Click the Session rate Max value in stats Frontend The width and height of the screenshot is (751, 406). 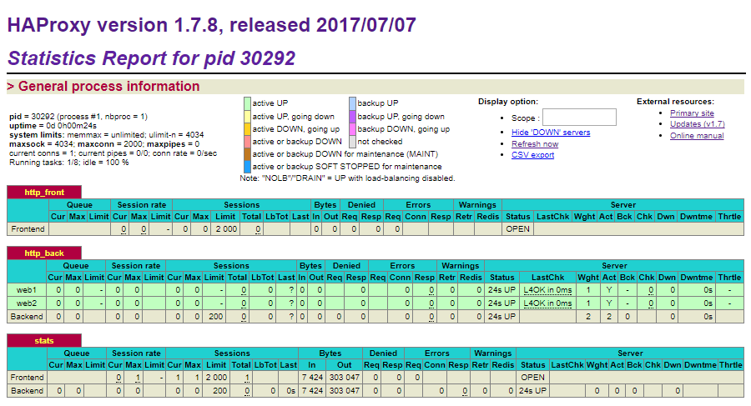coord(138,378)
